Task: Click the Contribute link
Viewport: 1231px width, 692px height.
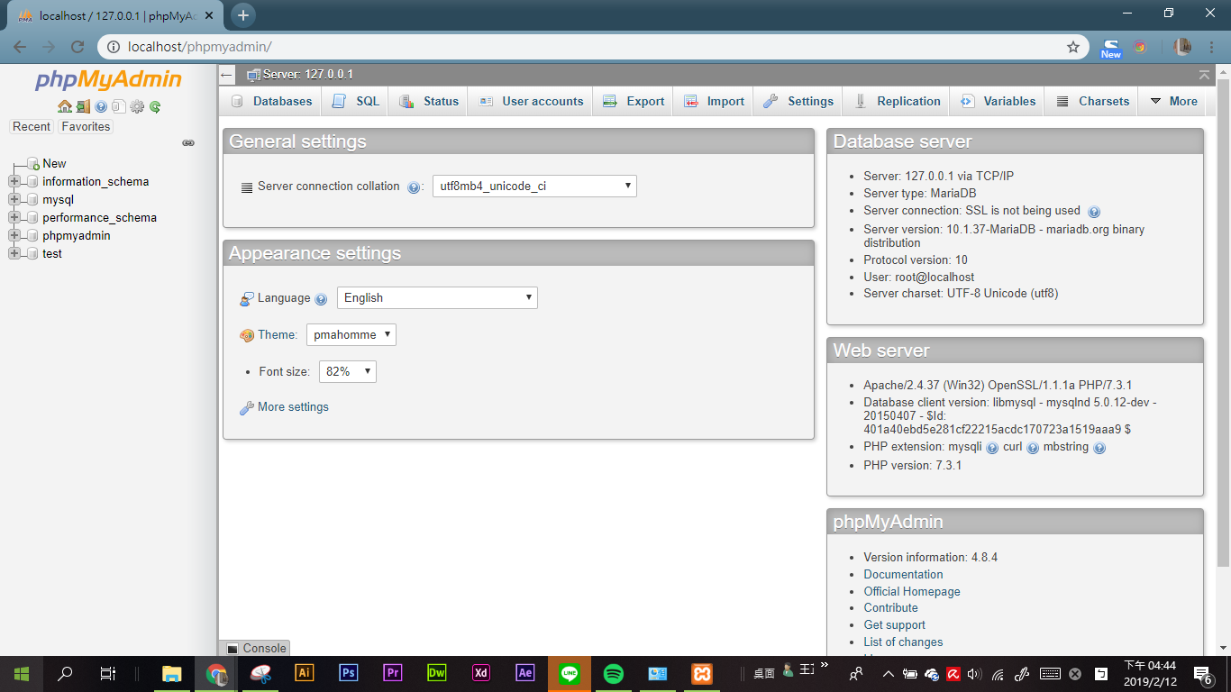Action: [890, 608]
